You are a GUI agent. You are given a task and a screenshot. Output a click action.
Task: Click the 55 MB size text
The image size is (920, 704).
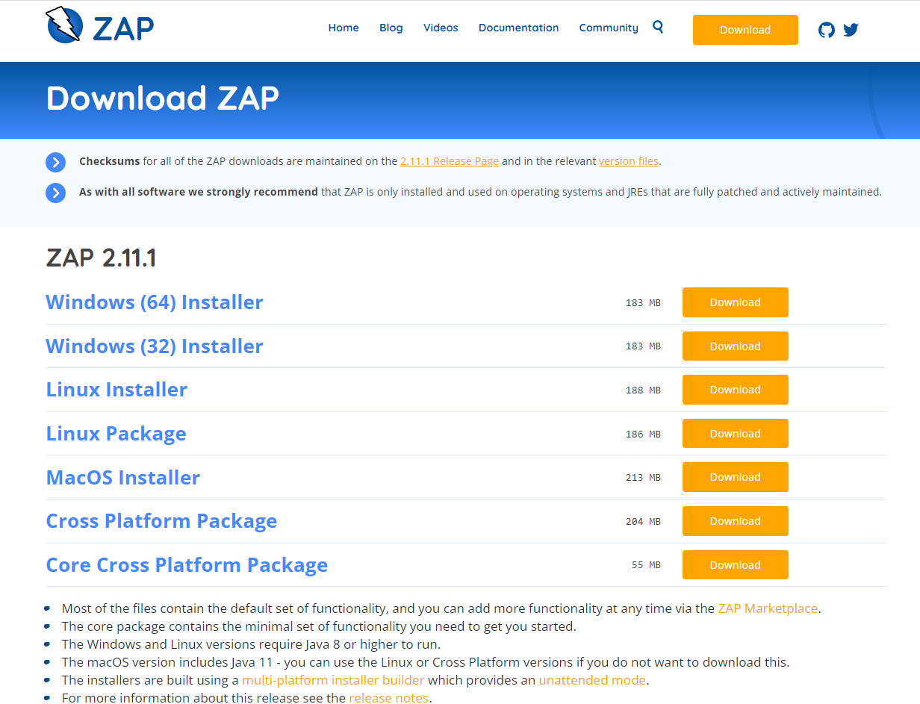pyautogui.click(x=646, y=565)
